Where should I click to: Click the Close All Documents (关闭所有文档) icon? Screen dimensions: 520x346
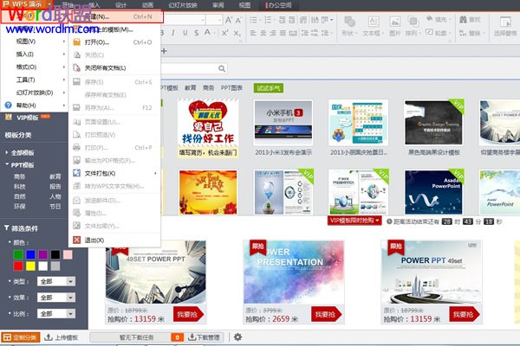coord(76,67)
